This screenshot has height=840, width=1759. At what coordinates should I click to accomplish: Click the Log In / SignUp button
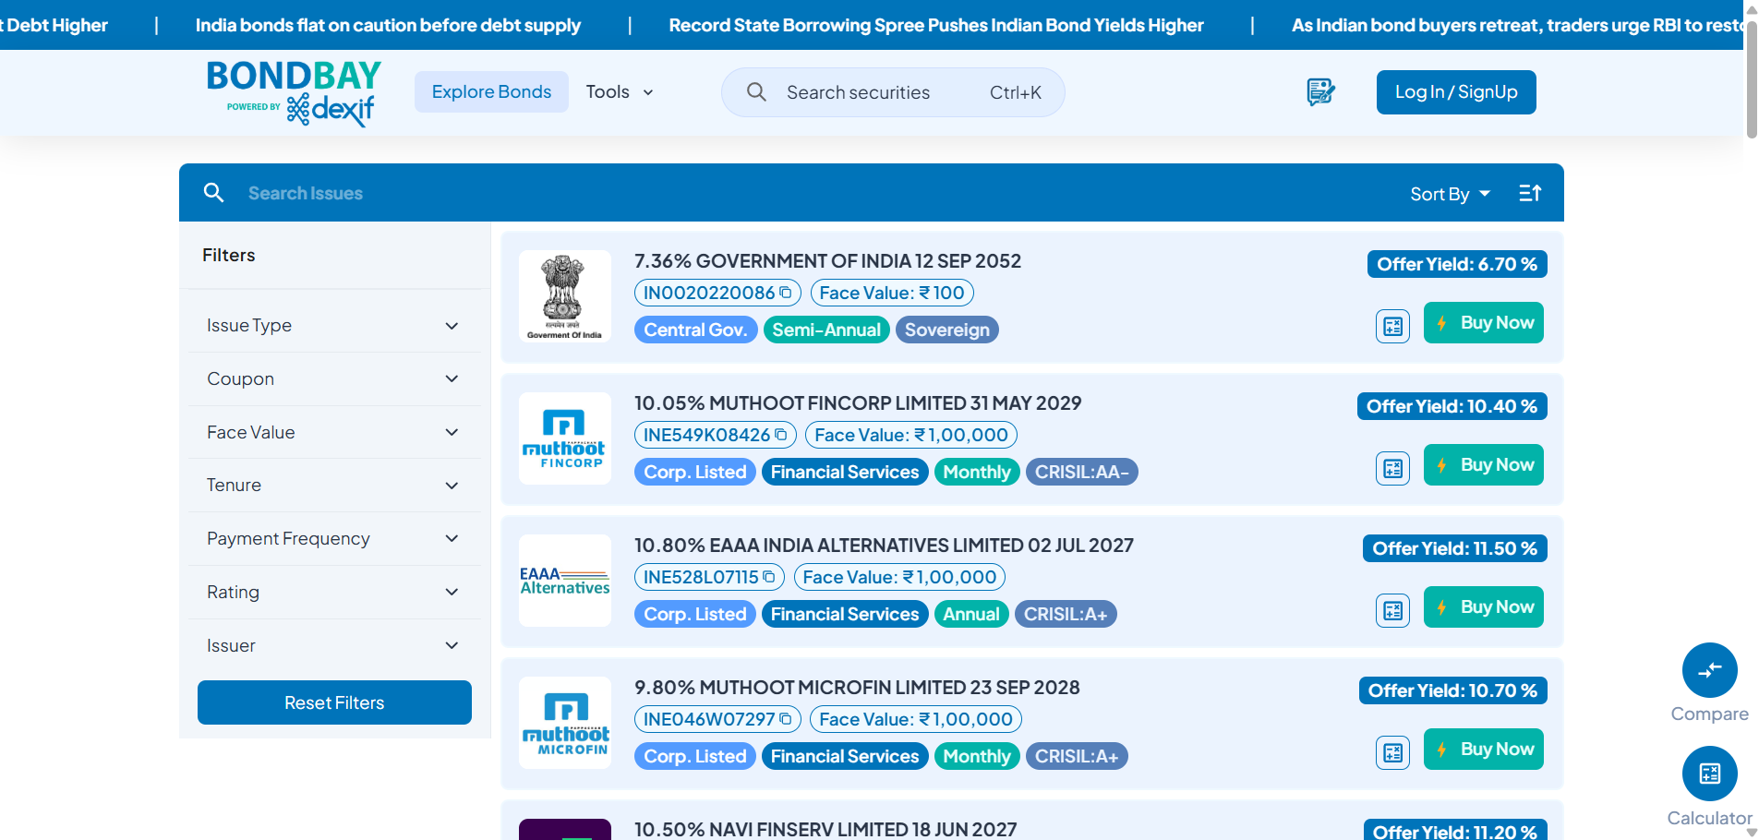tap(1455, 92)
